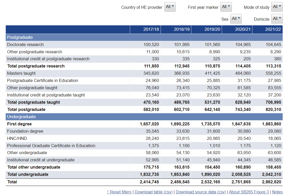The image size is (284, 196).
Task: Click the Foundation degree row label
Action: pos(25,131)
